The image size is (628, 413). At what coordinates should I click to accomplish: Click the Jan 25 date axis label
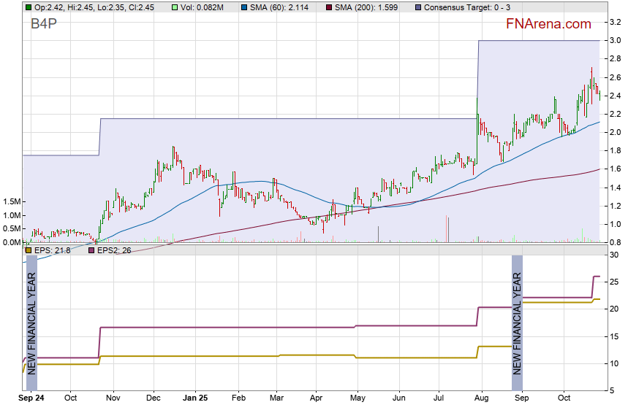coord(195,398)
